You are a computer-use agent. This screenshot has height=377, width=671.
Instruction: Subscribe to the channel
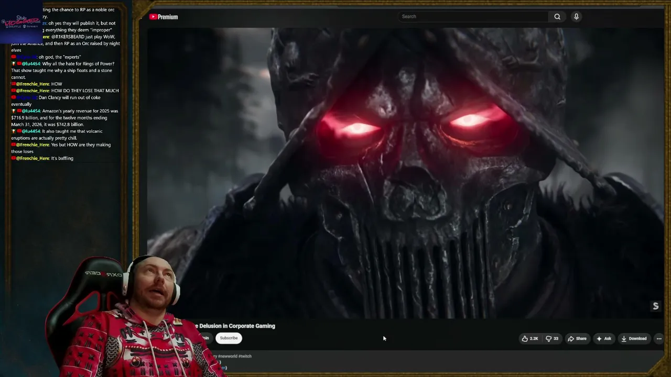(229, 338)
